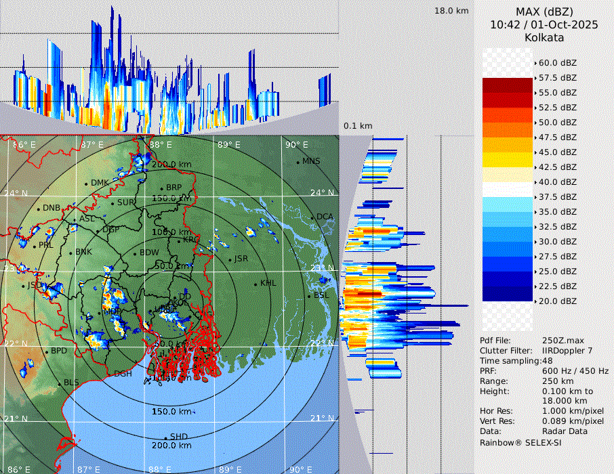Screen dimensions: 614x474
Task: Select the JSR station dot
Action: pos(230,259)
